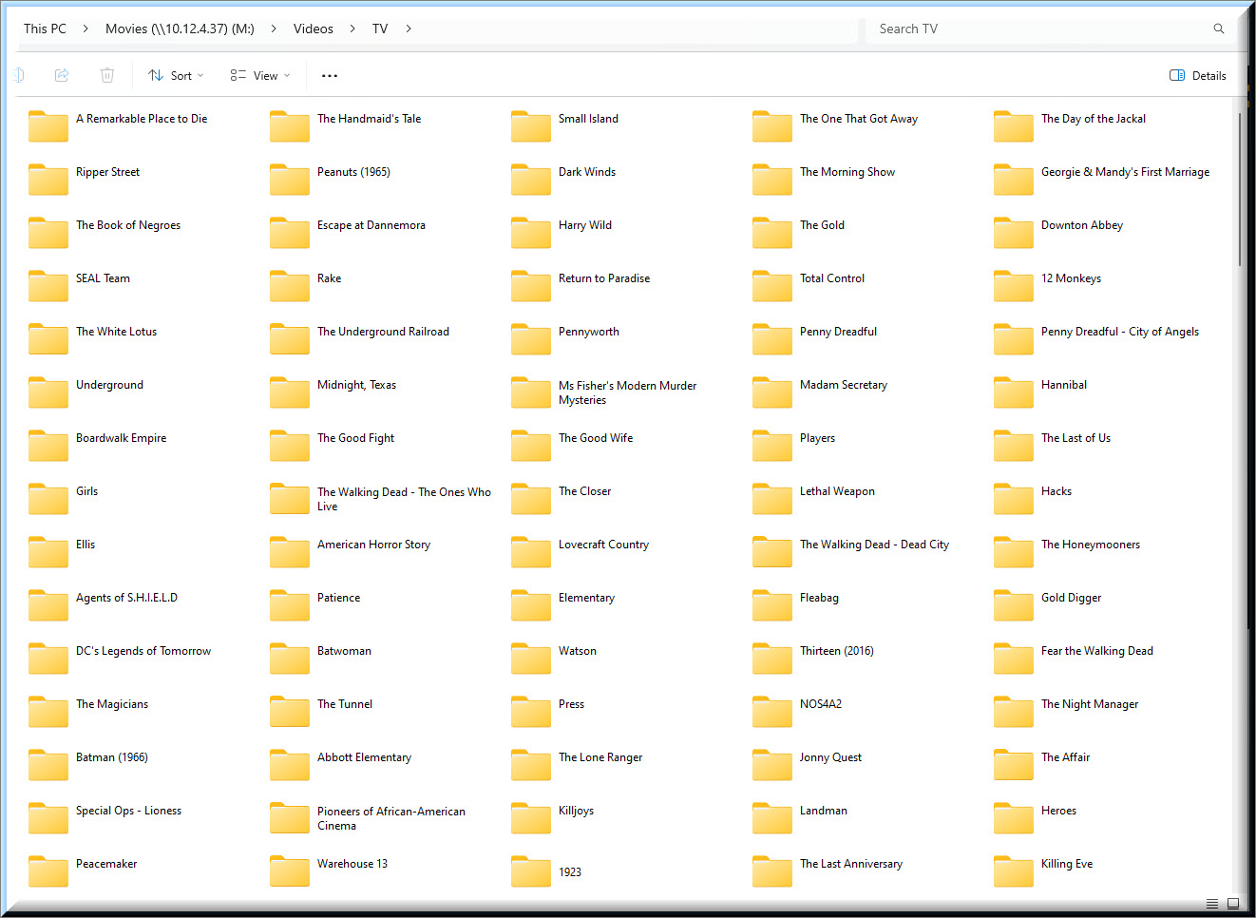Go to This PC in breadcrumb
This screenshot has height=918, width=1256.
tap(45, 29)
